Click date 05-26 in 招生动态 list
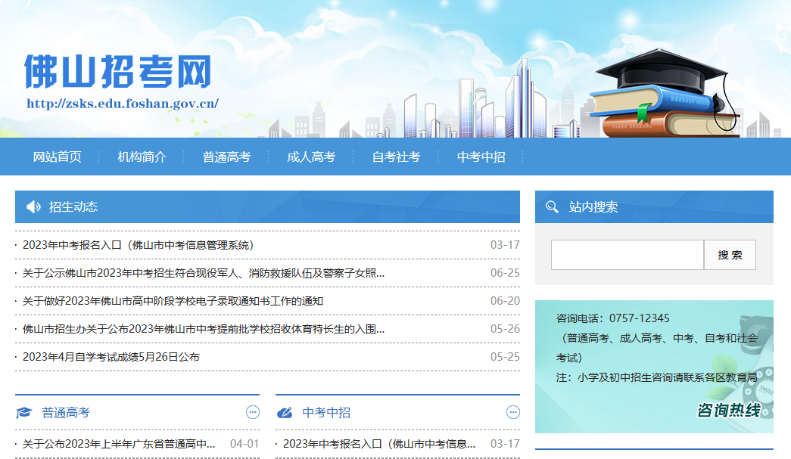The height and width of the screenshot is (459, 791). click(505, 329)
